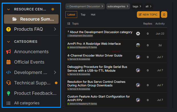This screenshot has width=177, height=112.
Task: Click the Jun 22 activity date
Action: pos(160,34)
